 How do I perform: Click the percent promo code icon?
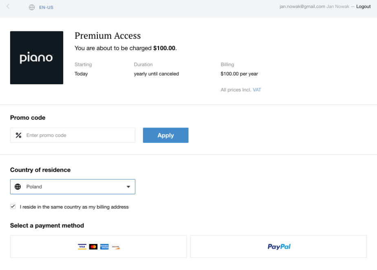[18, 135]
